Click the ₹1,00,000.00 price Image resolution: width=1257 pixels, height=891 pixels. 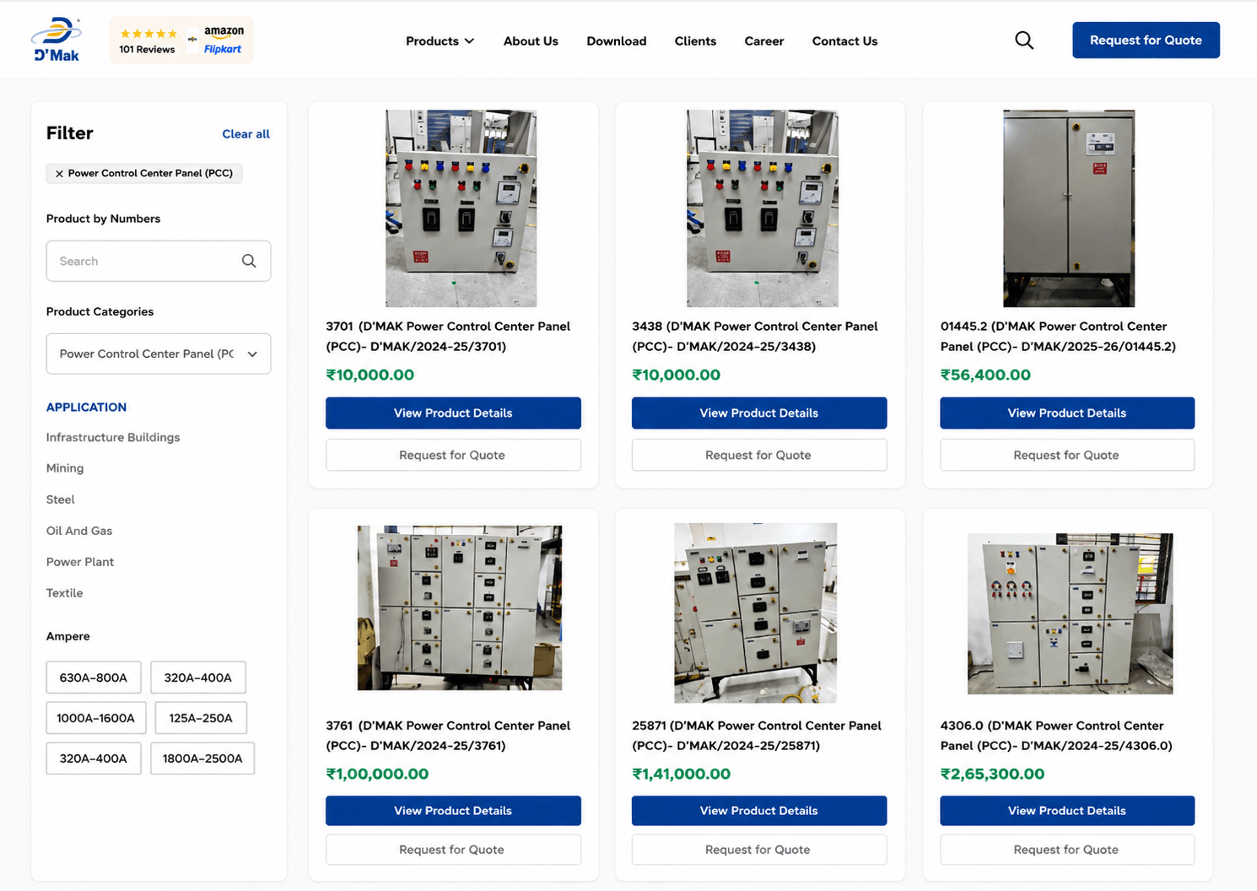coord(377,774)
